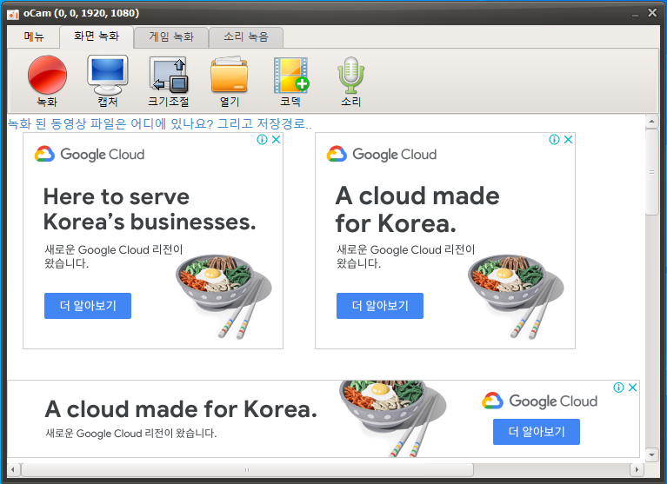Click ad info icon on bottom banner ad

tap(619, 388)
